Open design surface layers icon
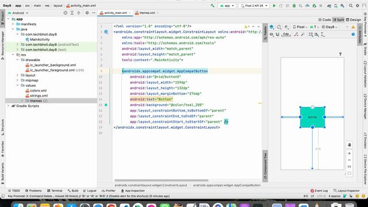This screenshot has width=368, height=207. tap(271, 27)
